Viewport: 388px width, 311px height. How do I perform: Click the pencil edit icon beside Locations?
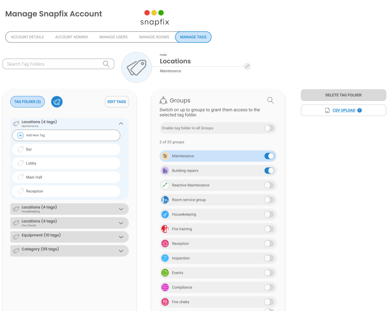247,66
